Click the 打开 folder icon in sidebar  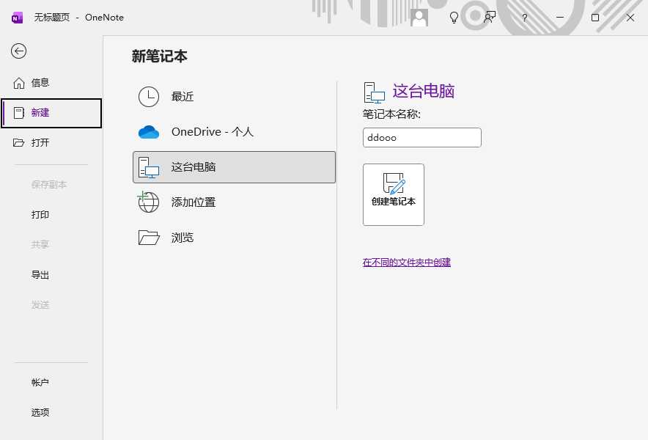pos(18,143)
